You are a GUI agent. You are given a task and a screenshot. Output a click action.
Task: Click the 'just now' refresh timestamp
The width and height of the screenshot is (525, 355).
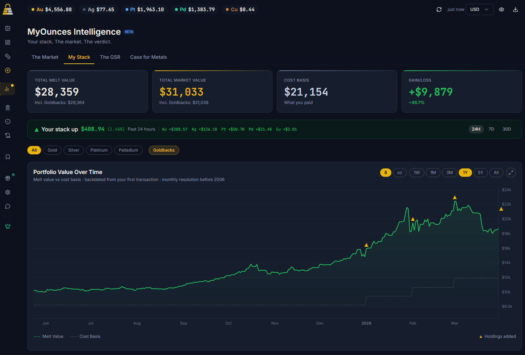[456, 9]
